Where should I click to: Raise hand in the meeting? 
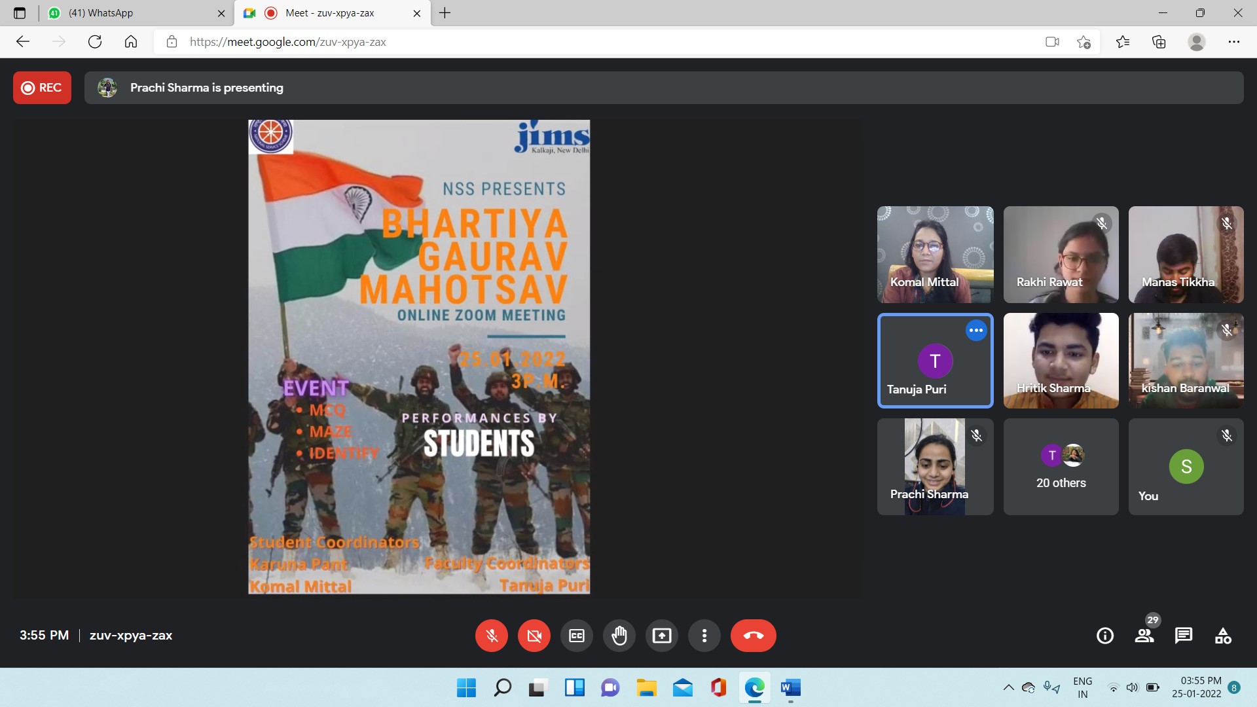point(619,636)
